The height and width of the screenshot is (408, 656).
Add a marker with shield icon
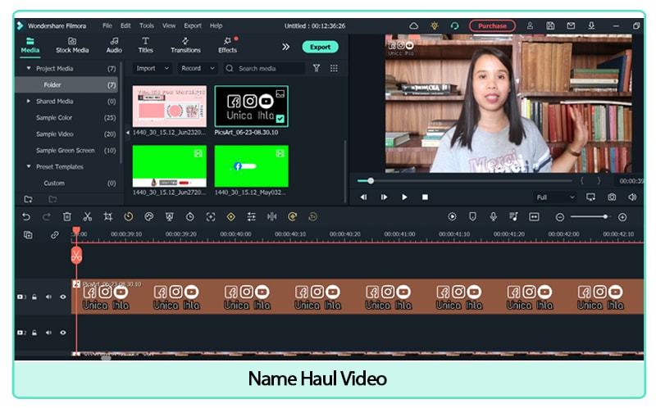point(473,216)
